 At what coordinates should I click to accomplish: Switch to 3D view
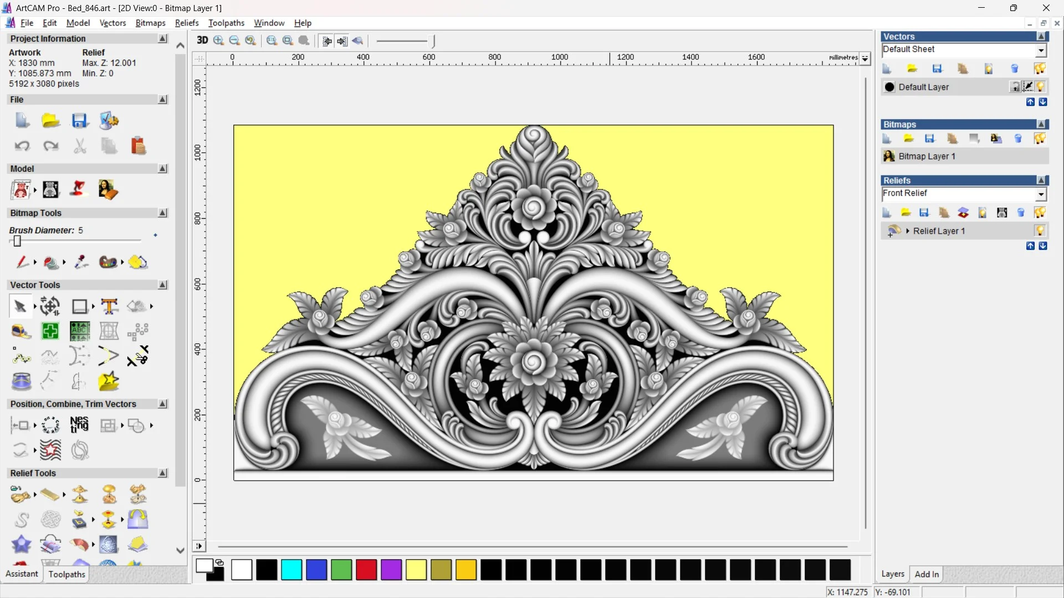pyautogui.click(x=202, y=40)
